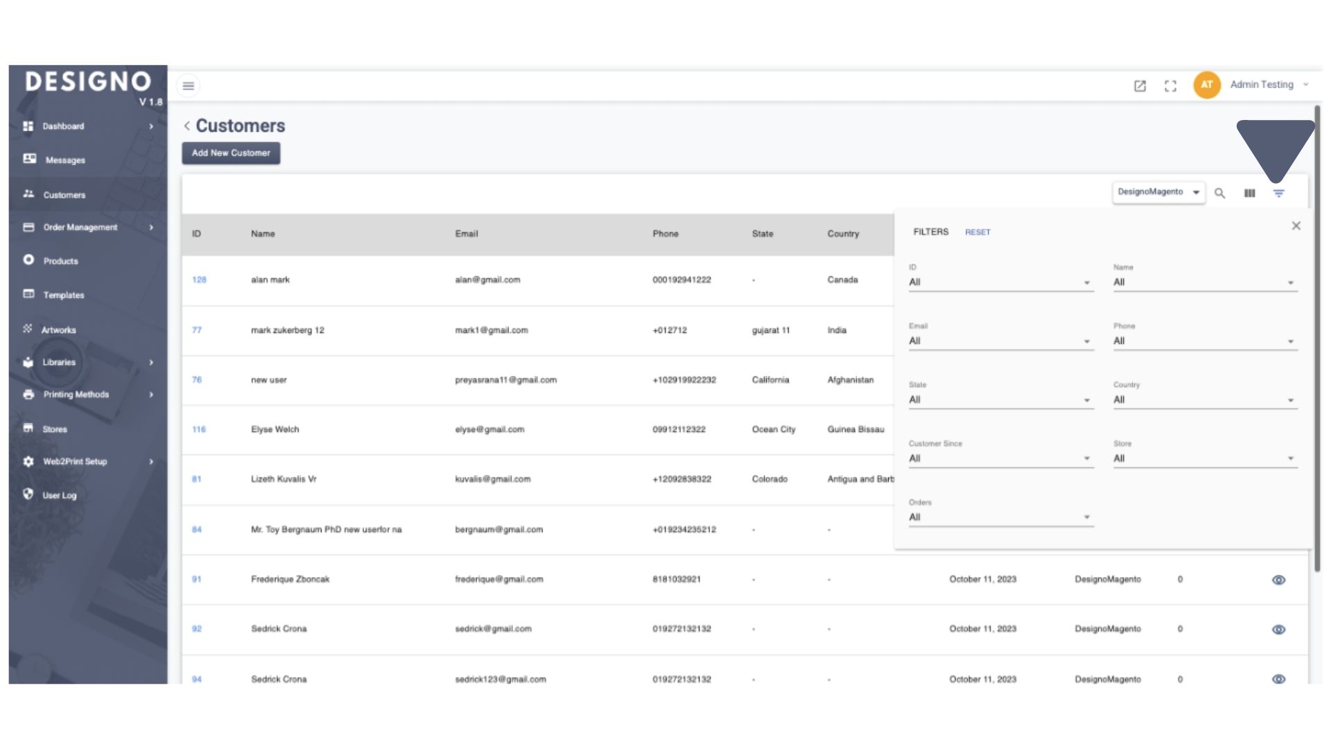Click RESET link in filters panel
This screenshot has height=749, width=1331.
[x=977, y=232]
